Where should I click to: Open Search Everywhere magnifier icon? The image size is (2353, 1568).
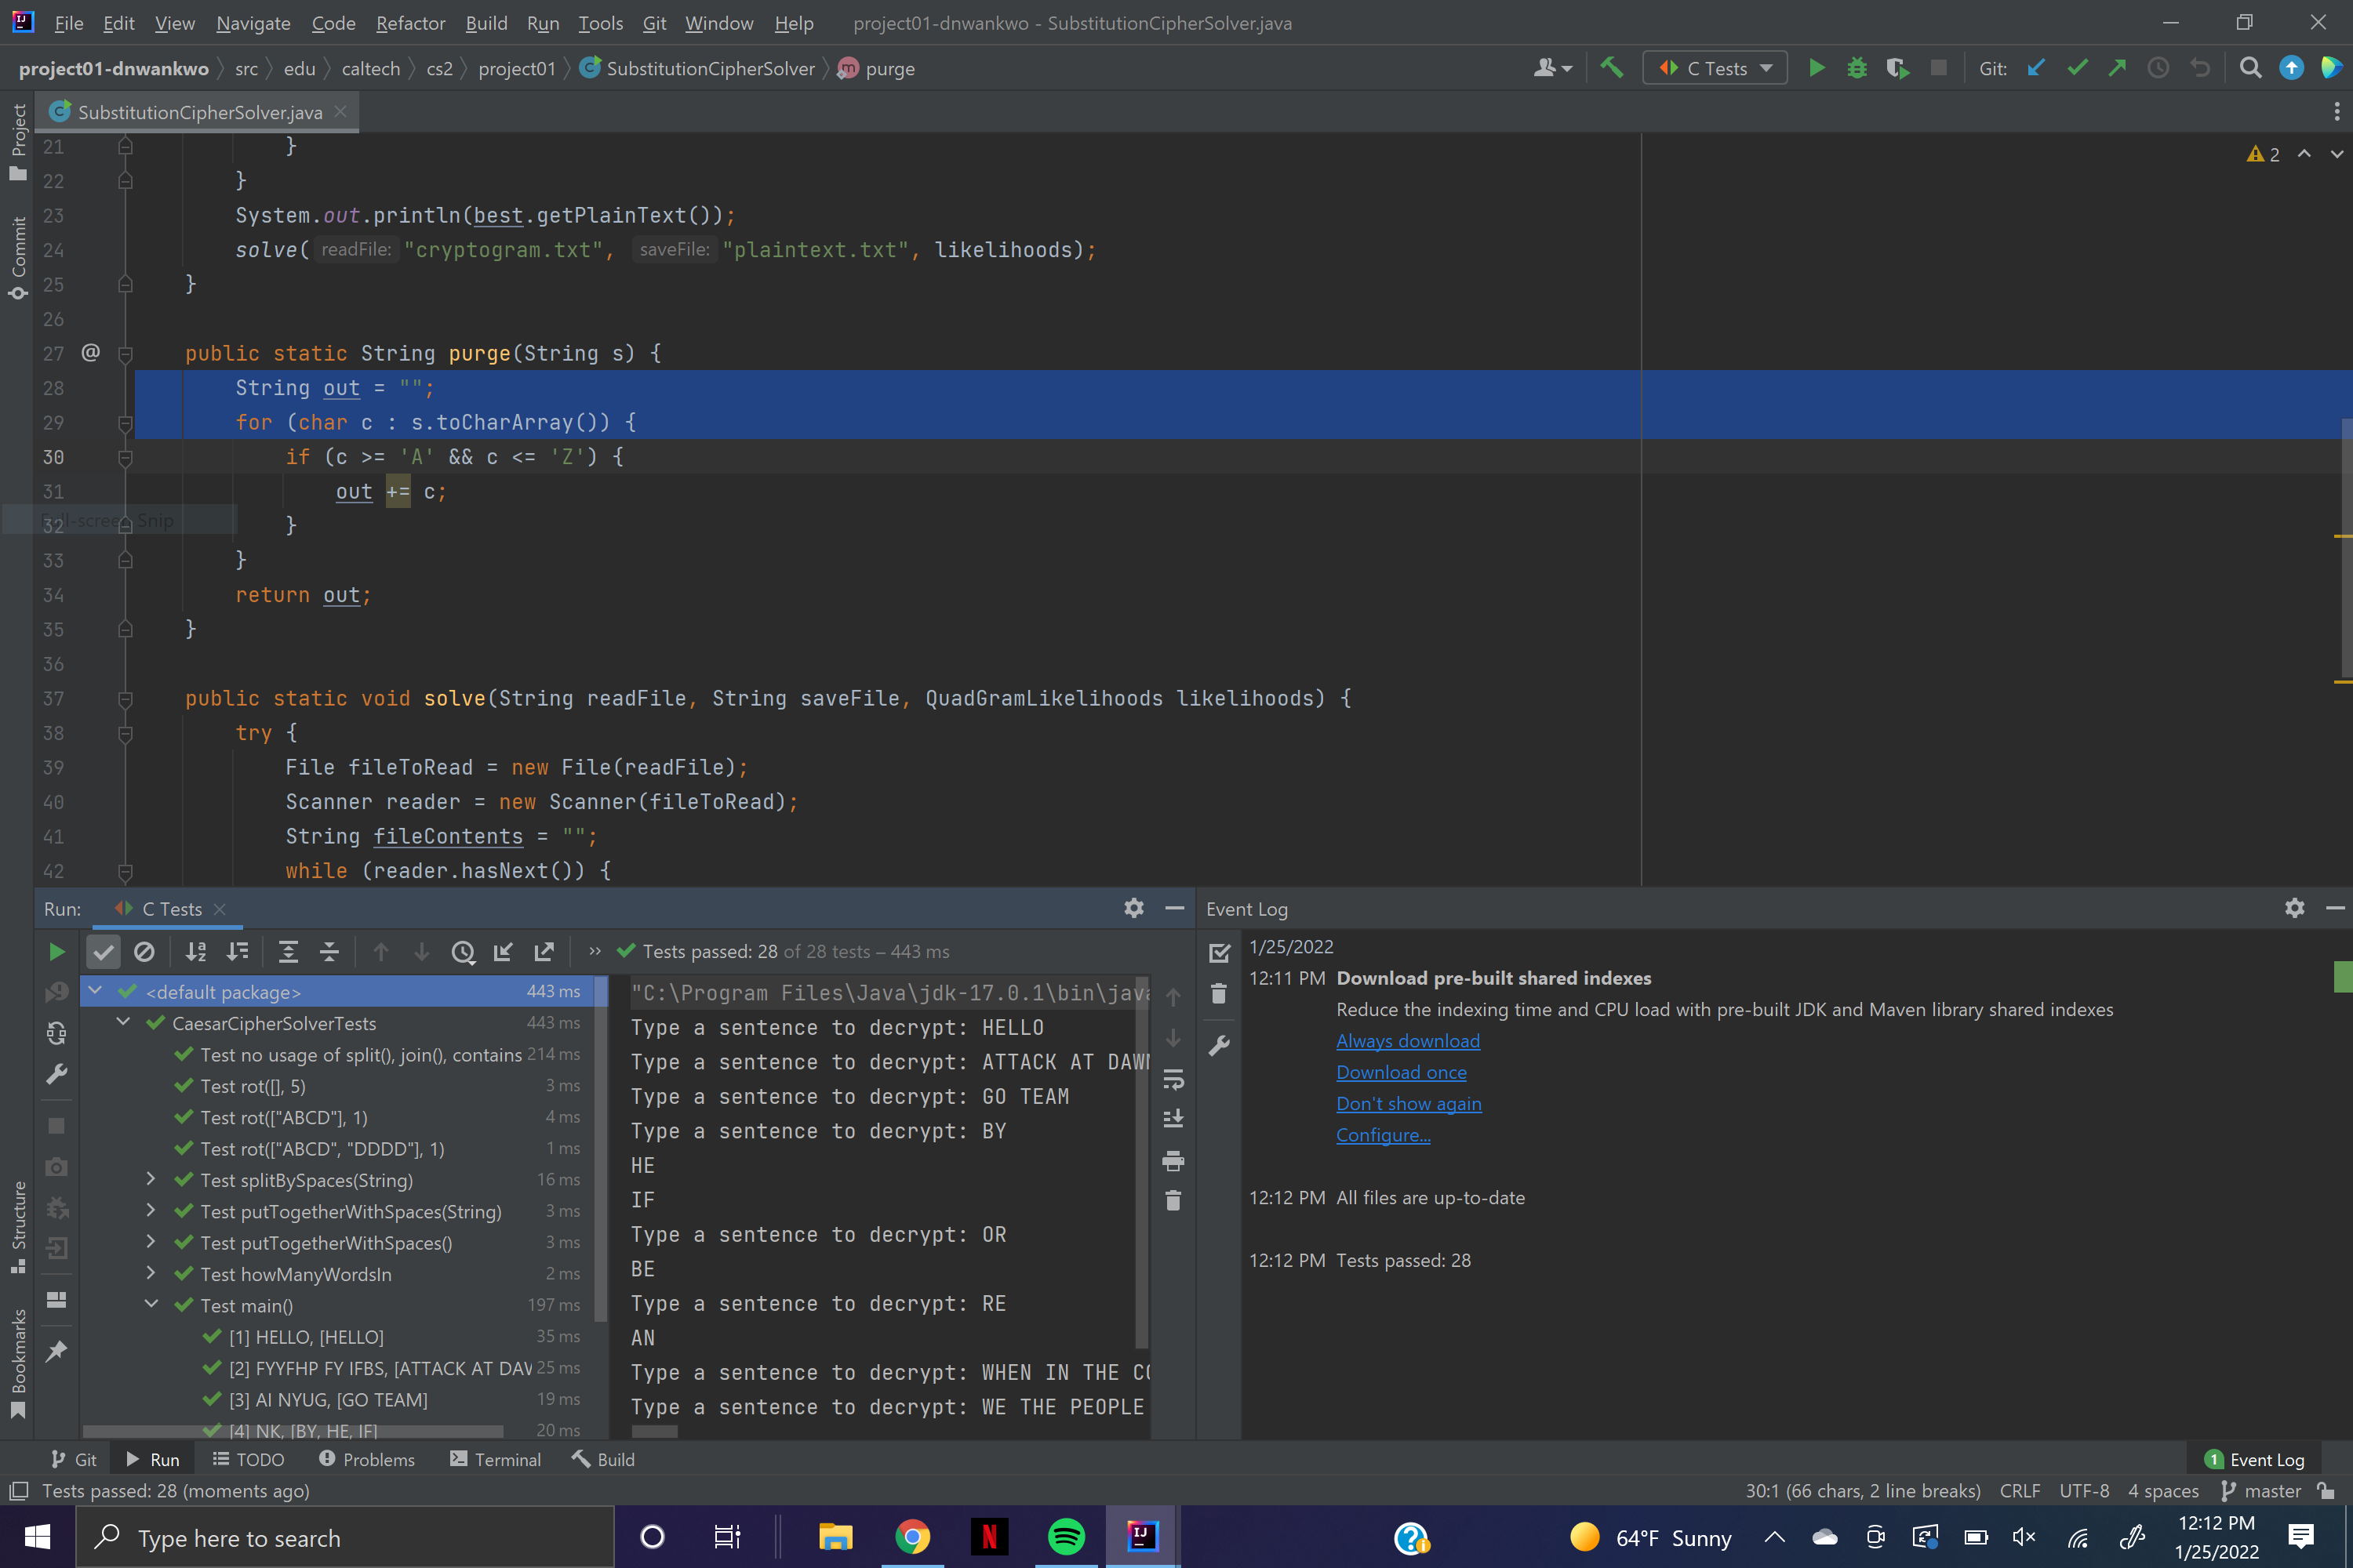tap(2250, 68)
